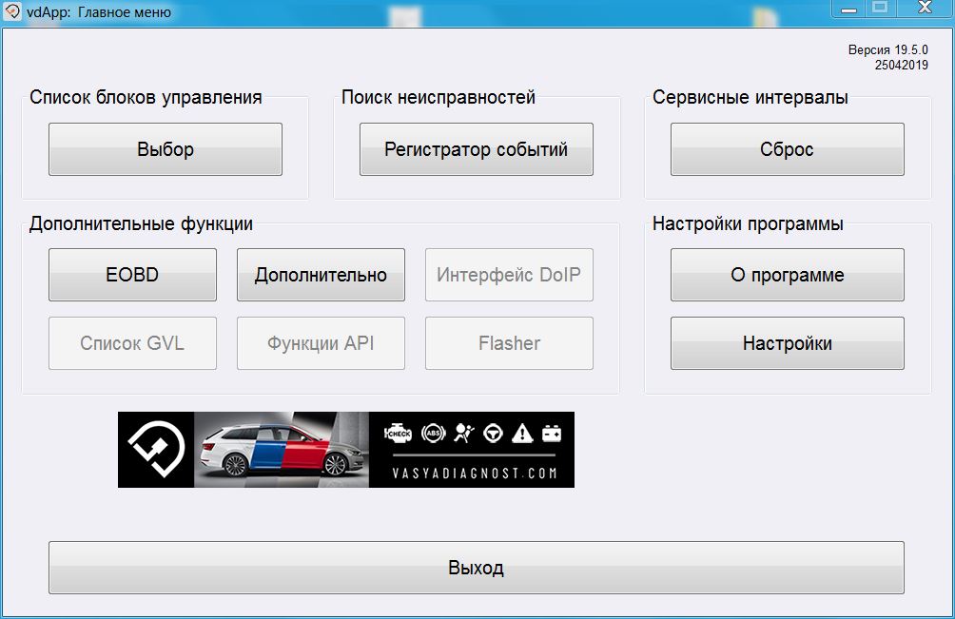Click the Дополнительные функции group label
Viewport: 955px width, 619px height.
[141, 224]
